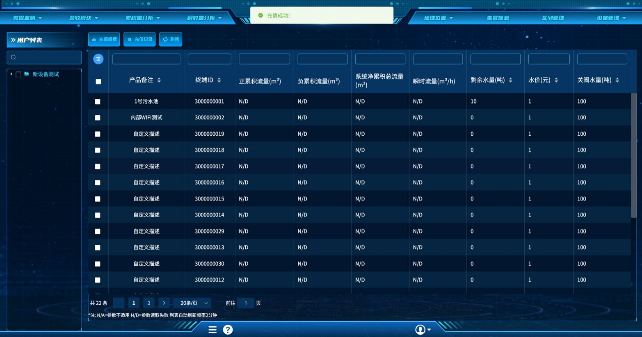Sort the 剩余水量(吨) column

click(510, 80)
